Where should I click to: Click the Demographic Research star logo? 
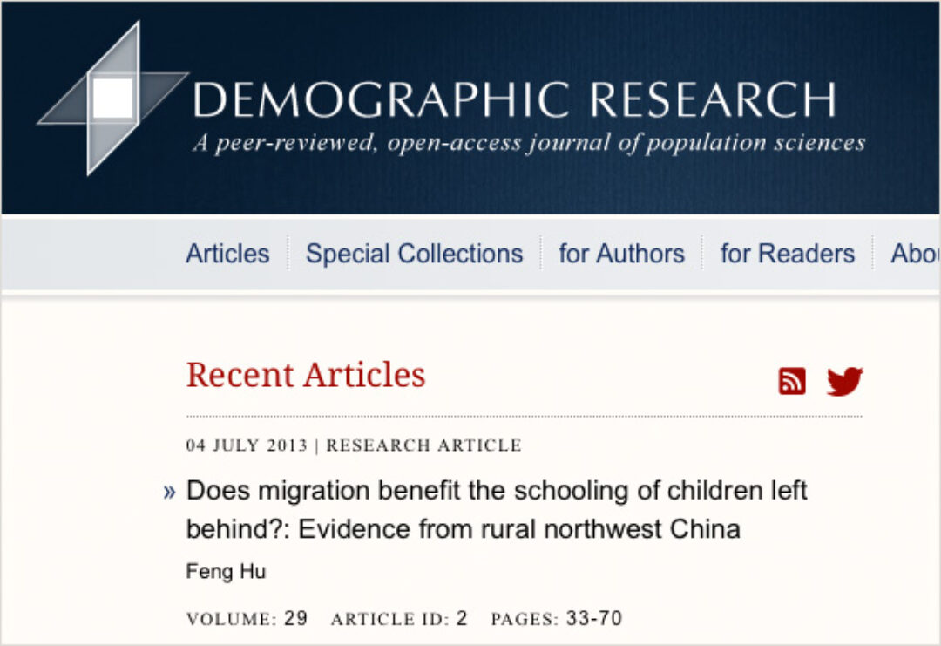click(113, 98)
